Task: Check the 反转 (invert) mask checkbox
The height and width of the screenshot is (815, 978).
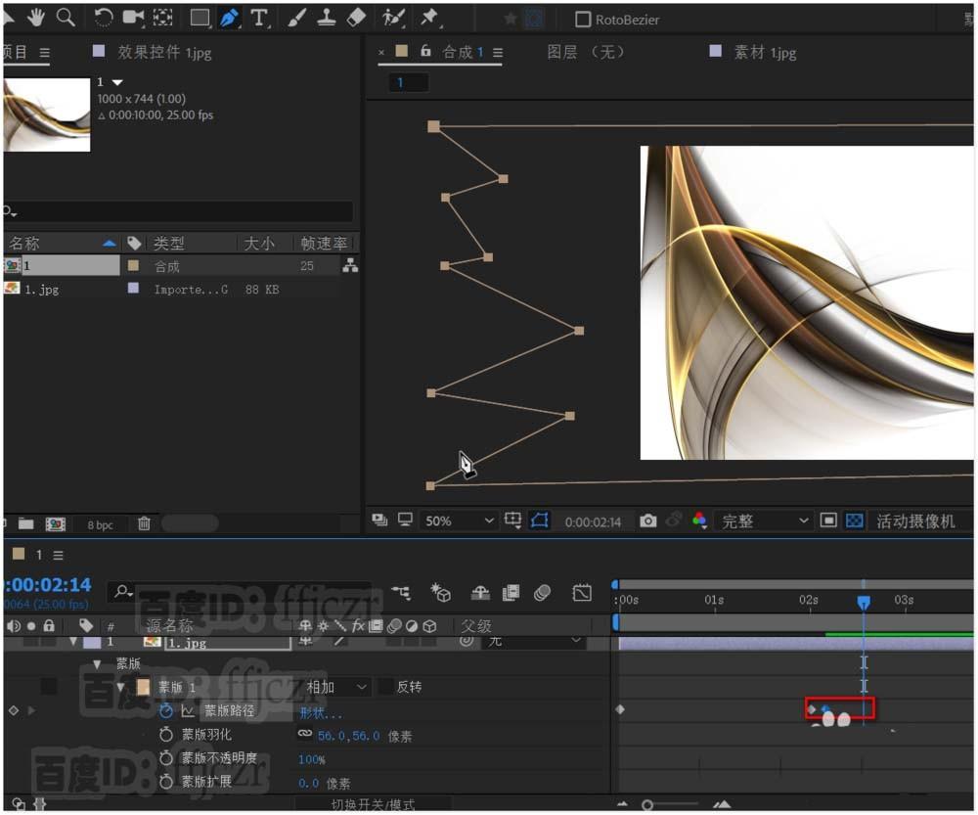Action: [385, 687]
